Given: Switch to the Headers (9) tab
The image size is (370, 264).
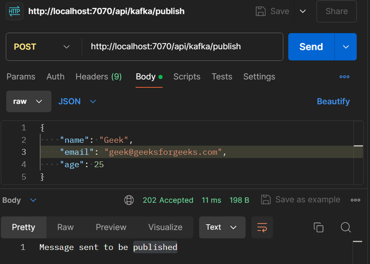Looking at the screenshot, I should click(99, 77).
